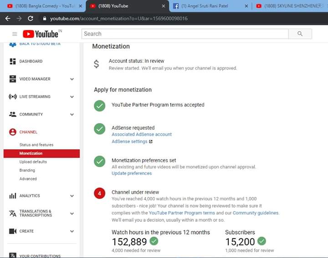Click the Facebook tab favicon
This screenshot has height=258, width=328.
[x=176, y=6]
